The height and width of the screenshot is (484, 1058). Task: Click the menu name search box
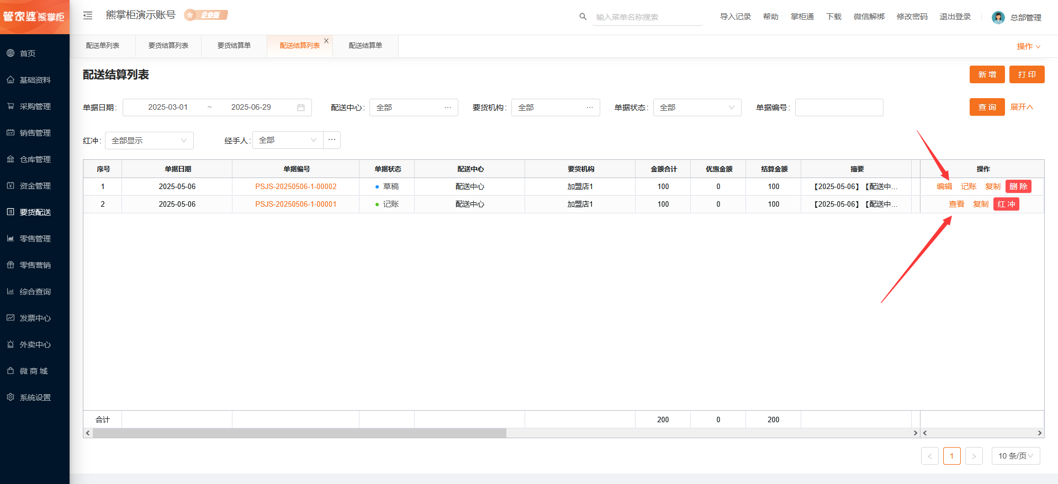pos(647,17)
